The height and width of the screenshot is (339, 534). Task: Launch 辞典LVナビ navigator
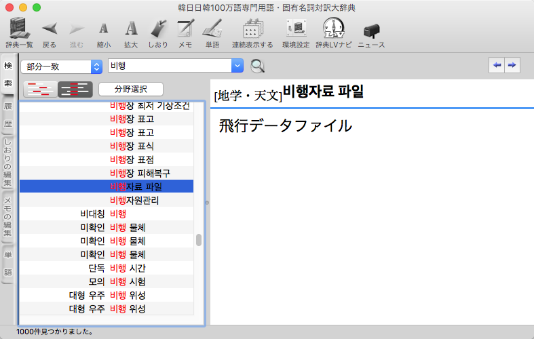[x=333, y=33]
